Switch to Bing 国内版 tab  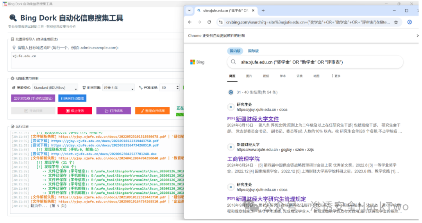[235, 51]
